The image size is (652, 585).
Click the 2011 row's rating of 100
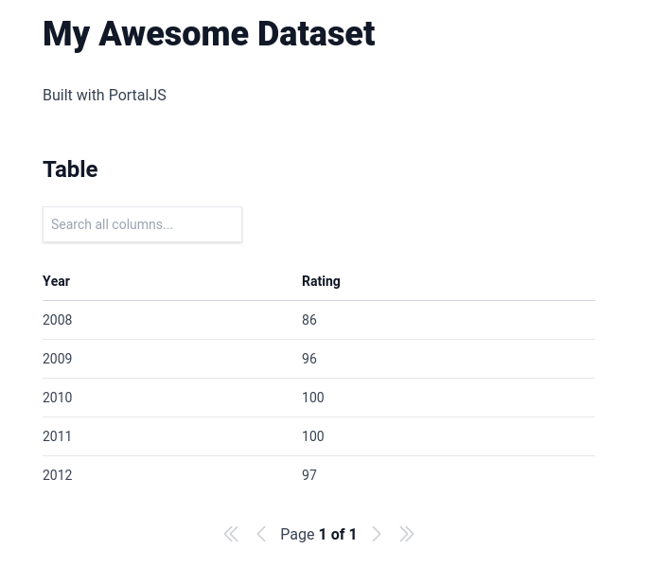tap(313, 436)
